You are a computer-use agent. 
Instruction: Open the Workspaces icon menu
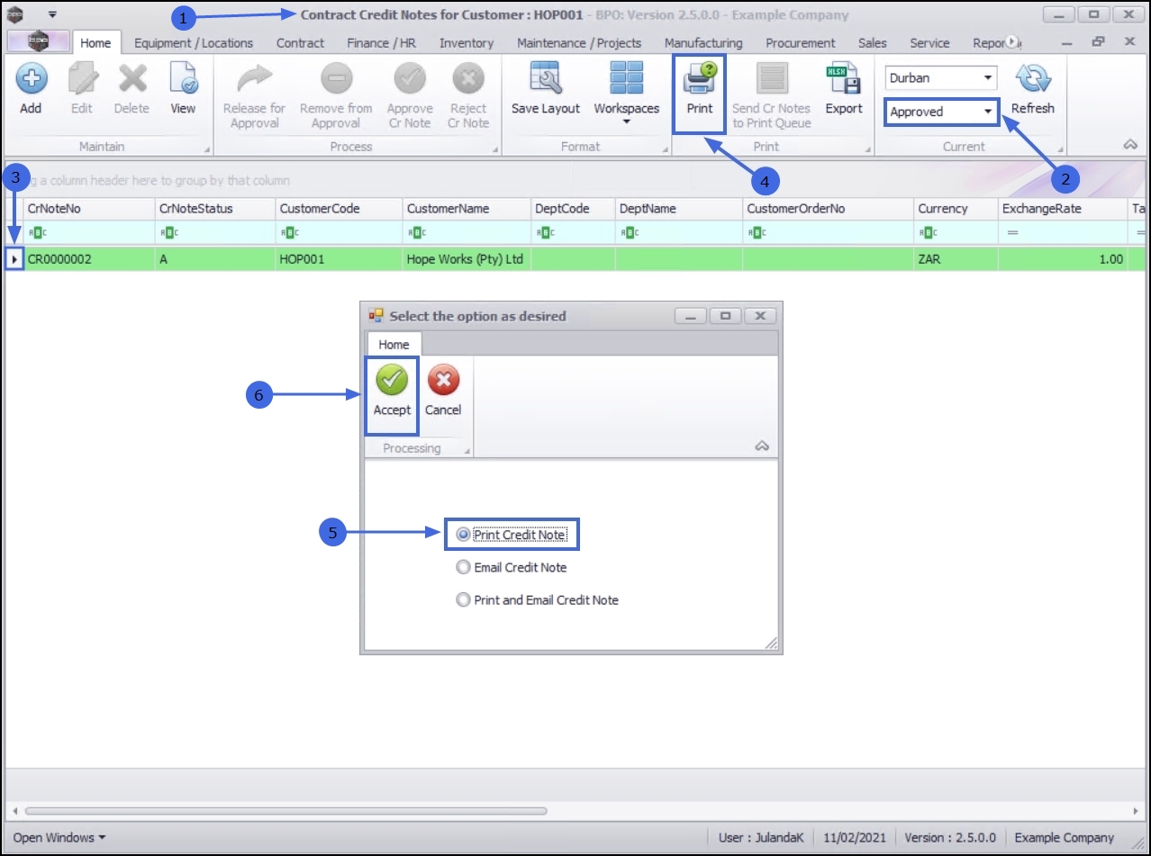(626, 79)
